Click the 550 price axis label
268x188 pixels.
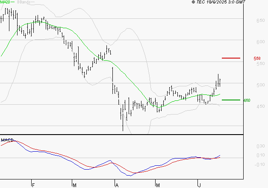tap(261, 64)
